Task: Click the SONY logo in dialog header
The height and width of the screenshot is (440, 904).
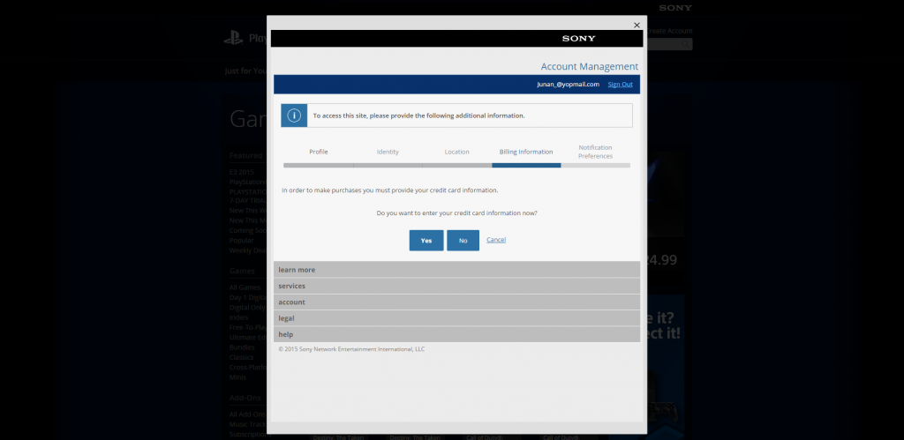Action: [x=579, y=39]
